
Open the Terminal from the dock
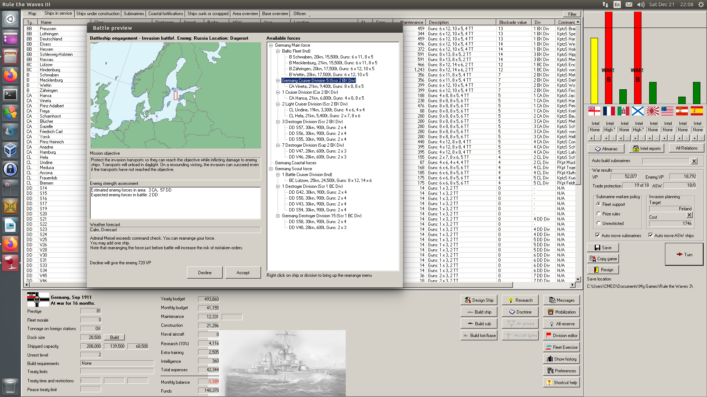click(x=10, y=94)
